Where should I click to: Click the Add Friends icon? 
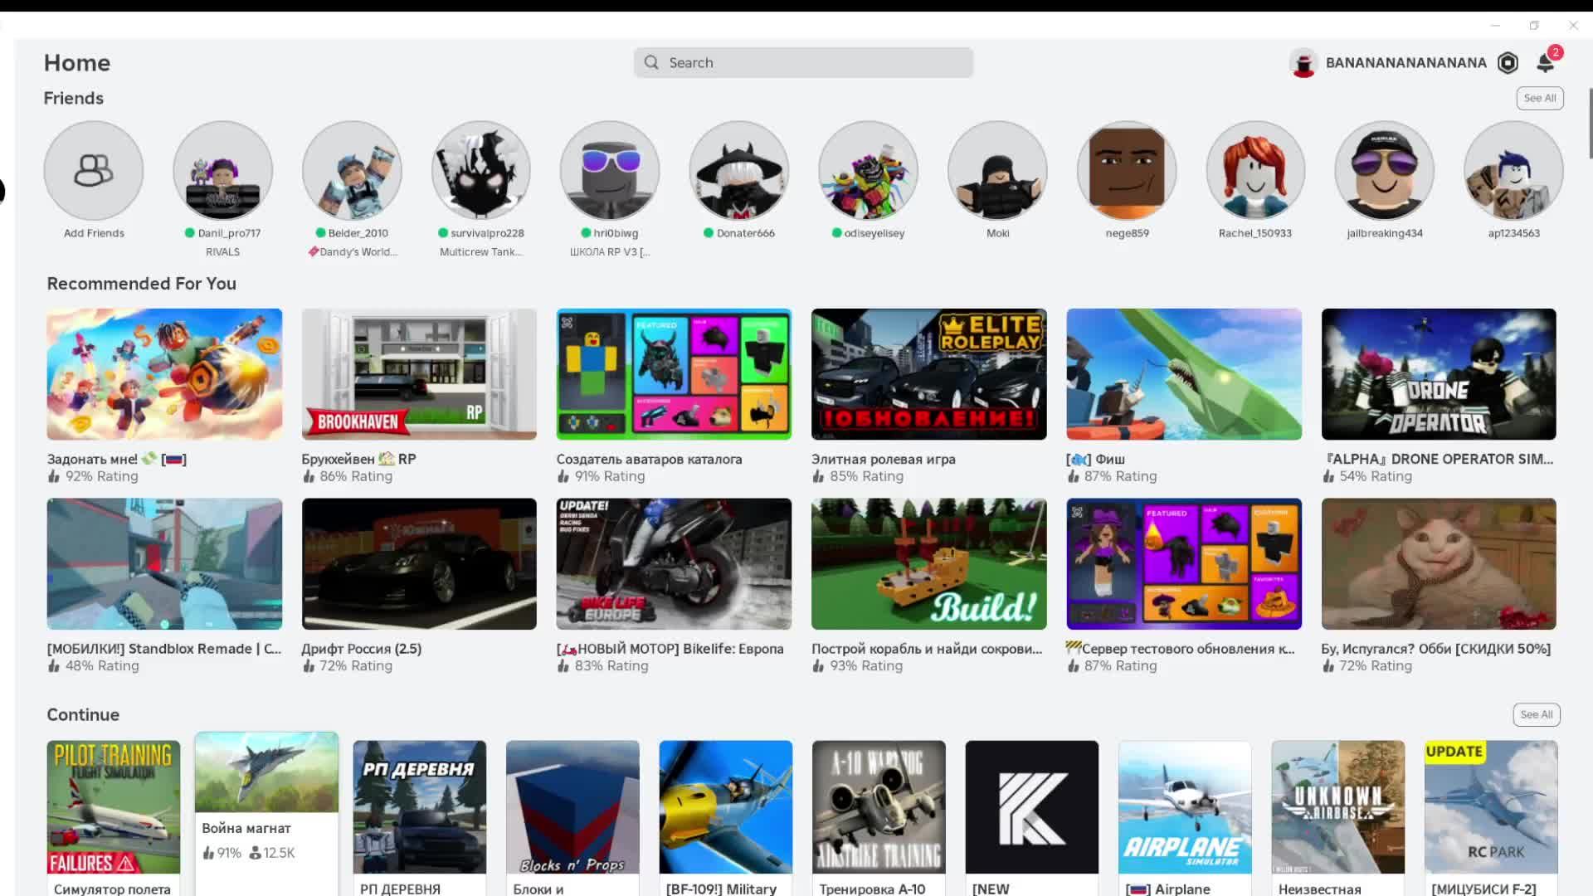94,171
